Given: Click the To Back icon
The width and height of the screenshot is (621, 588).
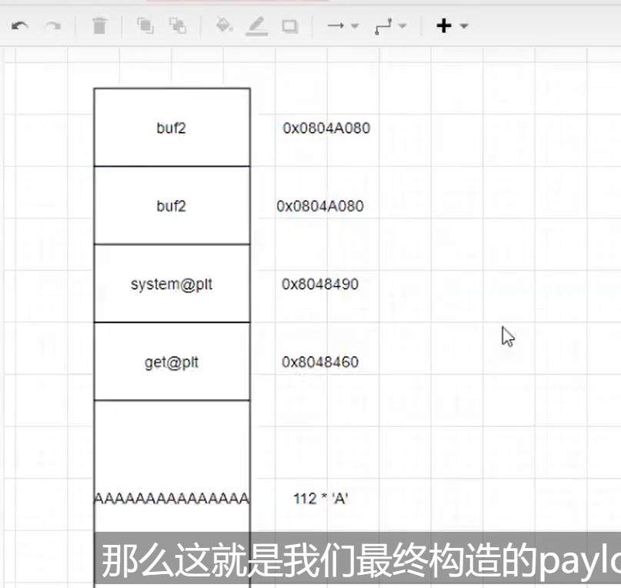Looking at the screenshot, I should click(x=178, y=26).
